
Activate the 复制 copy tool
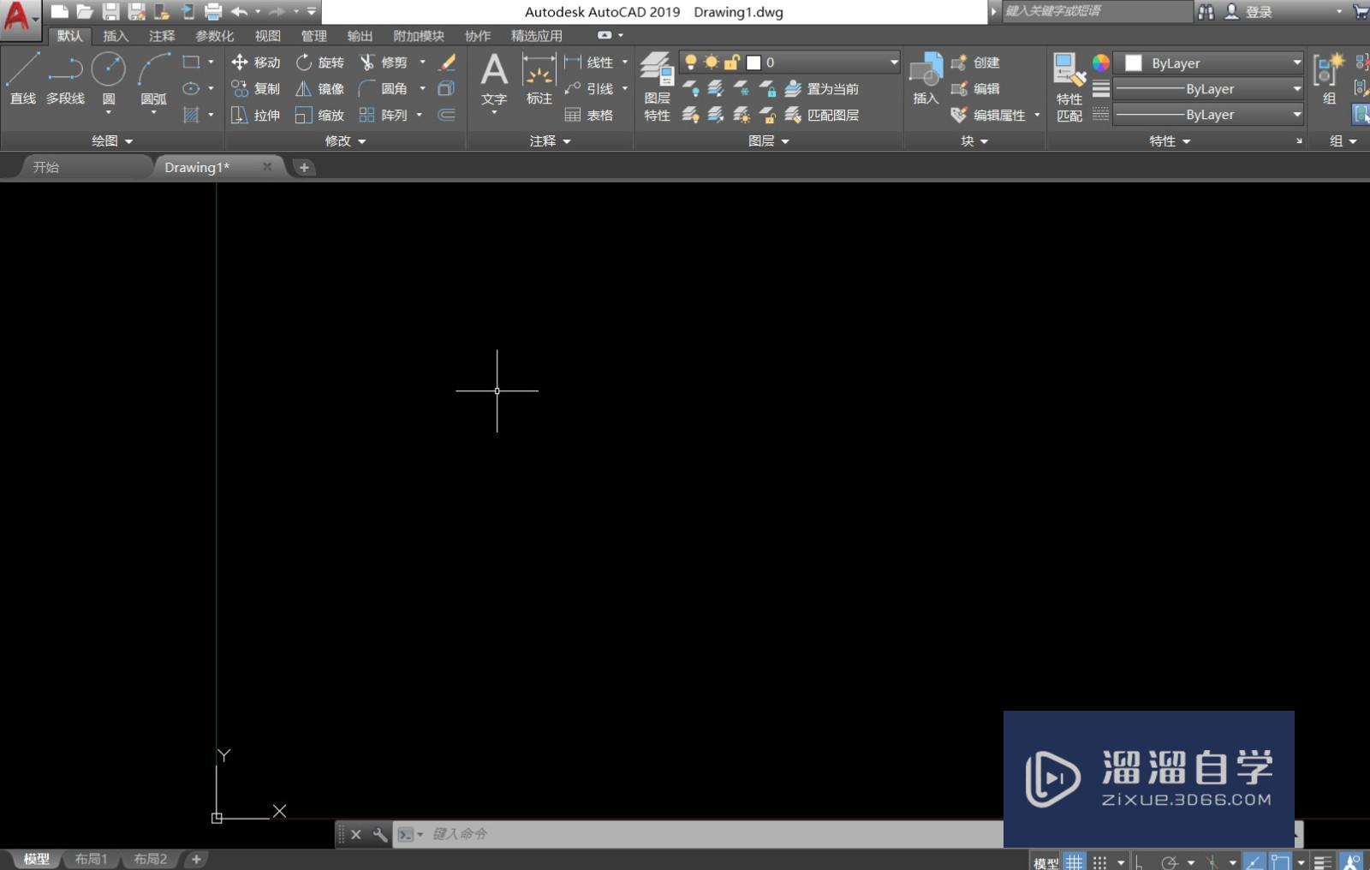256,88
